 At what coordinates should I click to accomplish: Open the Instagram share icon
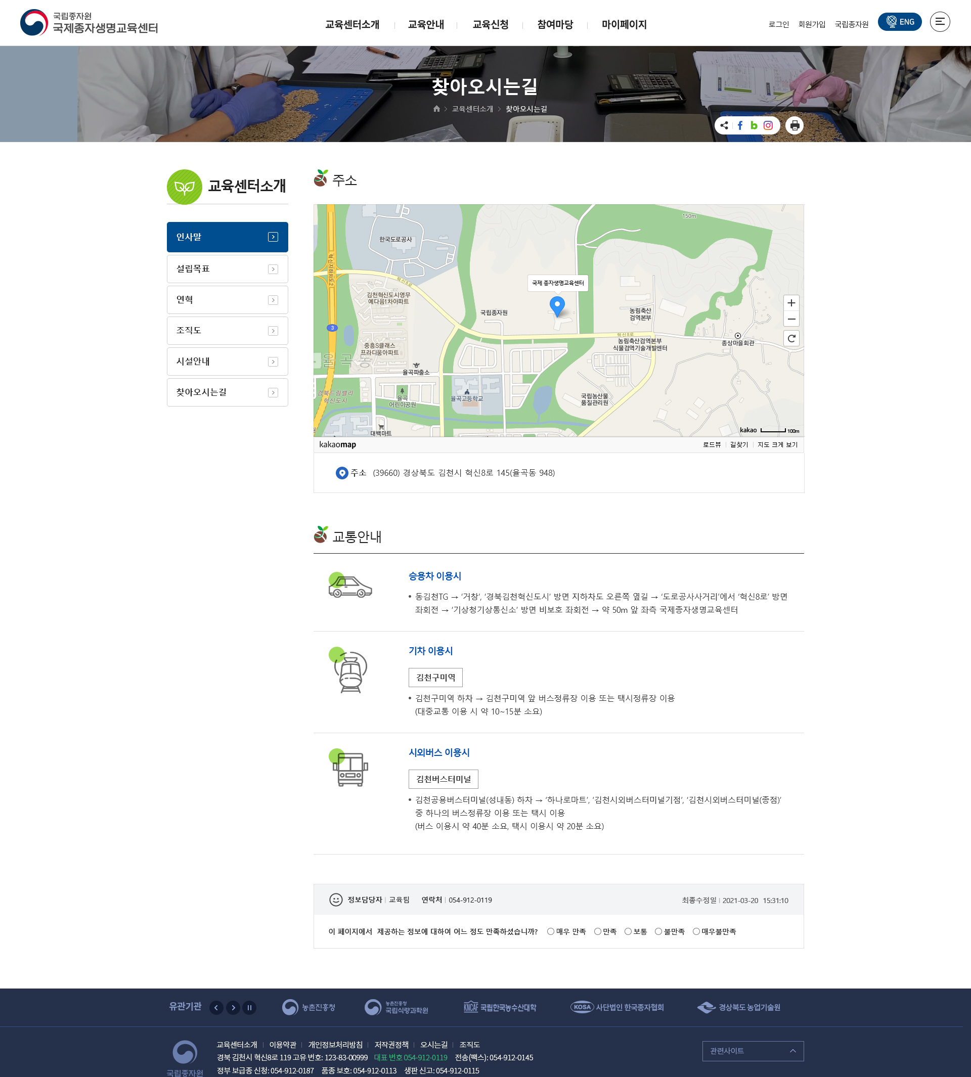point(768,125)
